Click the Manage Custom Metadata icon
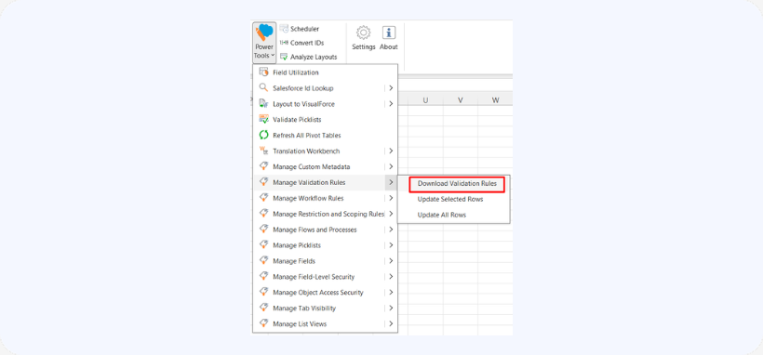 [263, 166]
